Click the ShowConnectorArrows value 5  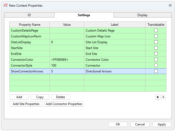click(67, 71)
